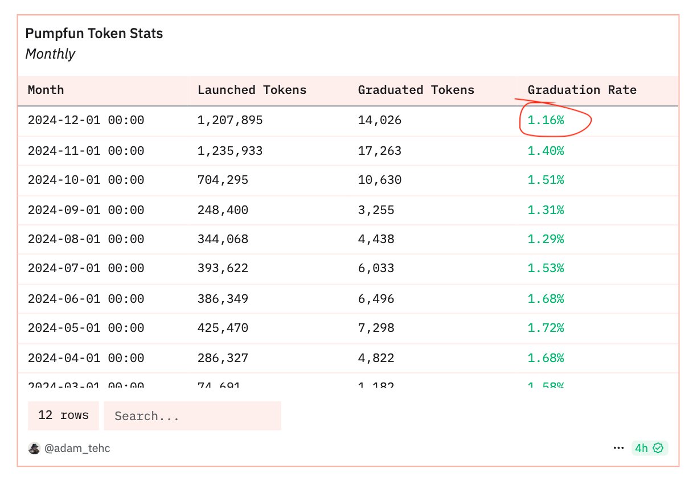This screenshot has width=697, height=485.
Task: Select the 2024-12-01 00:00 month cell
Action: coord(86,121)
